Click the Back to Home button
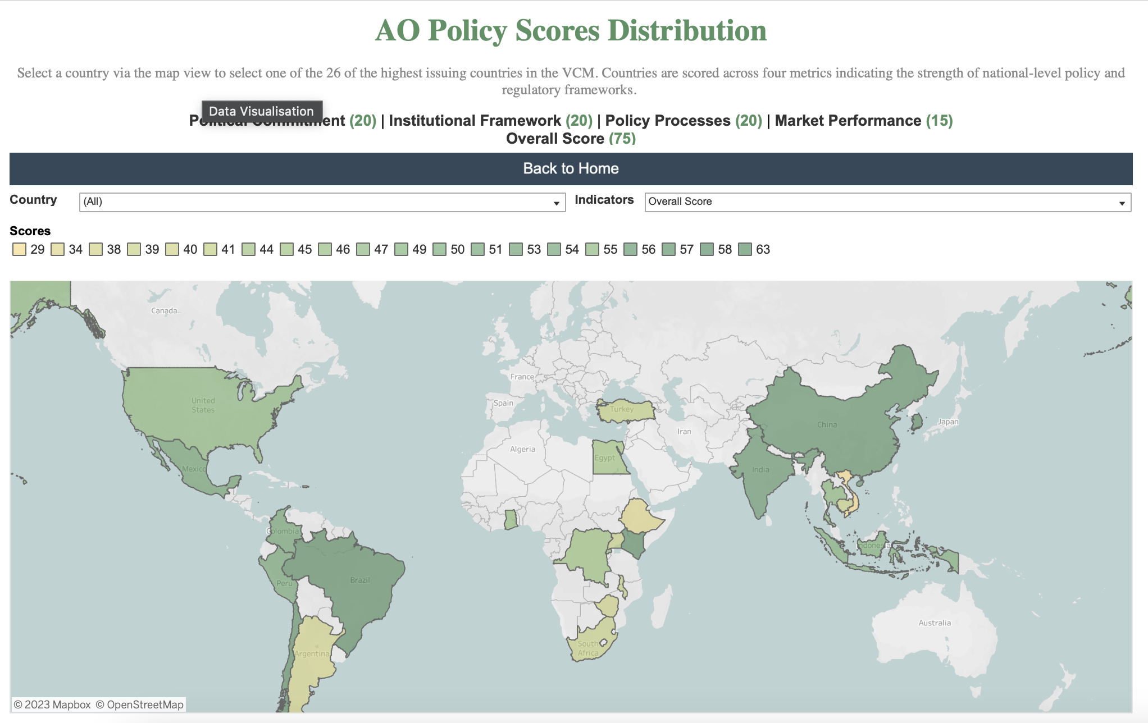Image resolution: width=1148 pixels, height=723 pixels. coord(571,168)
